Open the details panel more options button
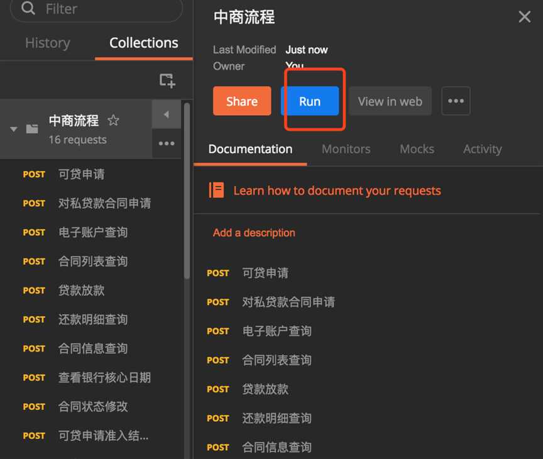The height and width of the screenshot is (459, 543). point(456,101)
